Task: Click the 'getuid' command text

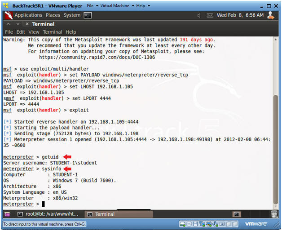Action: 50,157
